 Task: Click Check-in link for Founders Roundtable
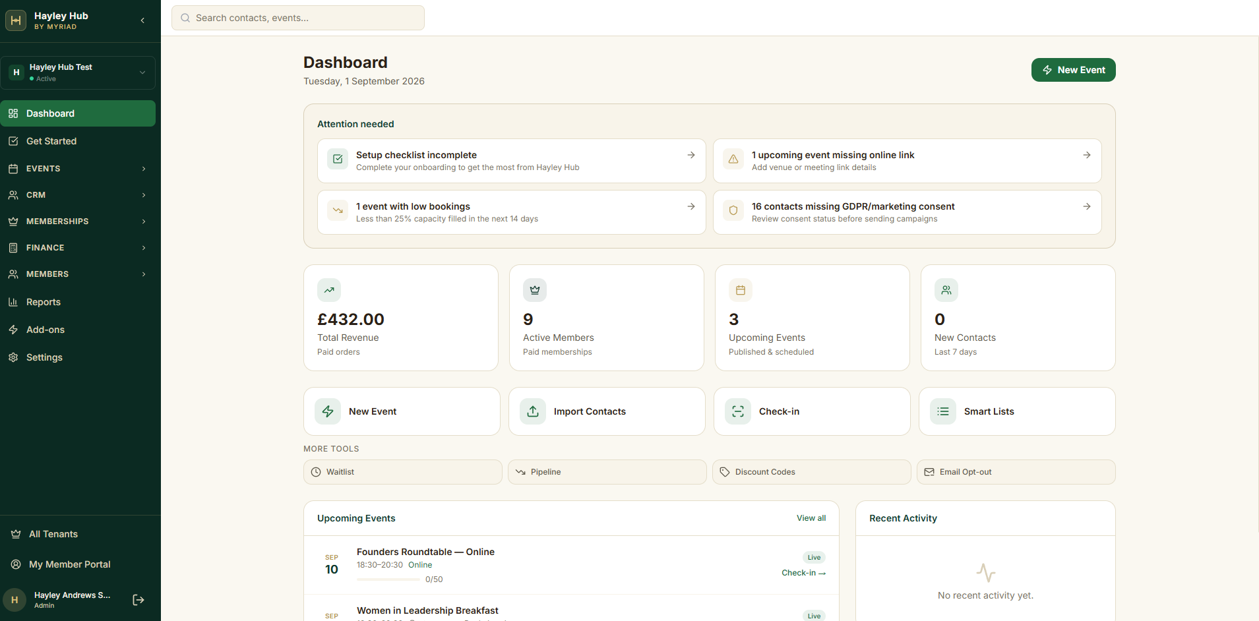(804, 573)
